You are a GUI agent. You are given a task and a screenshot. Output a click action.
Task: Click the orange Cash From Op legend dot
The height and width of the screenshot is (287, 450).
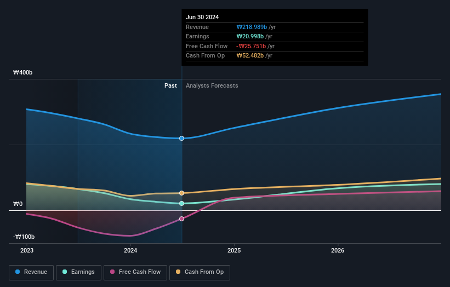pos(178,272)
